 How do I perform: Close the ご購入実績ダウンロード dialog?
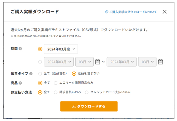tap(164, 12)
